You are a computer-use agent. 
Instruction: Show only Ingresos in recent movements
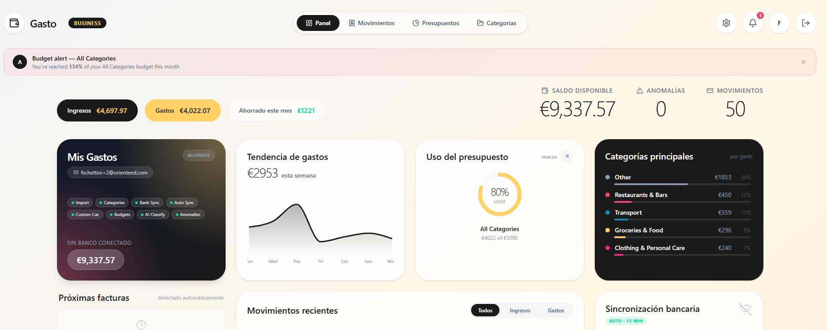point(520,311)
